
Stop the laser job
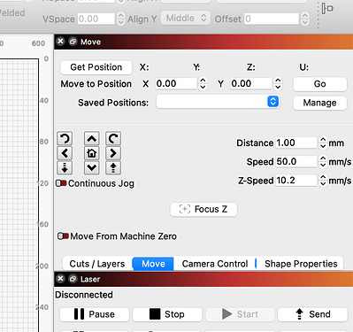coord(167,314)
